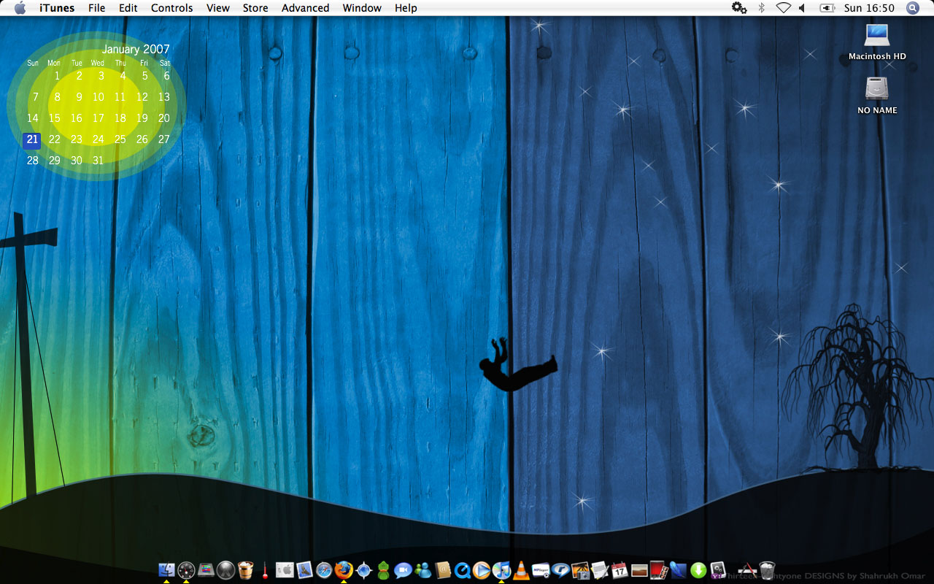Open the volume menu bar icon
The width and height of the screenshot is (934, 584).
[803, 8]
